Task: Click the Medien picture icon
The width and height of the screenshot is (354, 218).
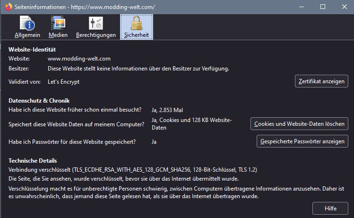Action: pos(58,23)
